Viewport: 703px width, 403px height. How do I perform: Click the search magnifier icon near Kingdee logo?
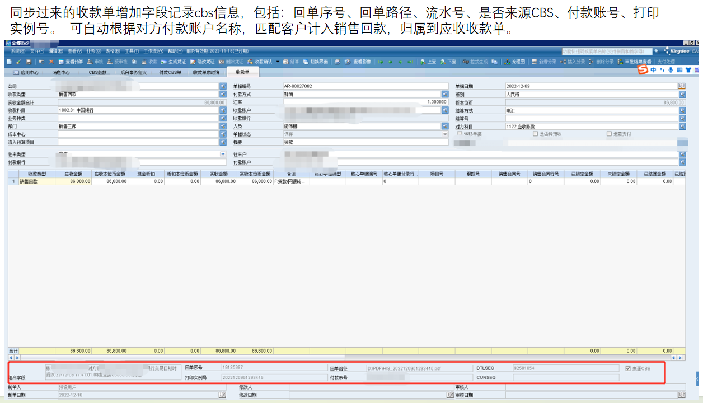click(x=656, y=51)
